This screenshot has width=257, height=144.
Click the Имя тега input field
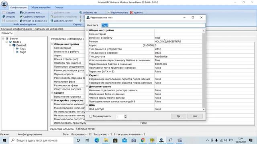[153, 25]
